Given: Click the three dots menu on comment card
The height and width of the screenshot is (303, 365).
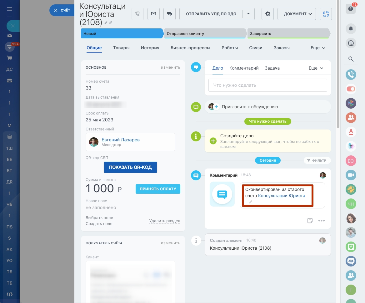Looking at the screenshot, I should coord(322,221).
